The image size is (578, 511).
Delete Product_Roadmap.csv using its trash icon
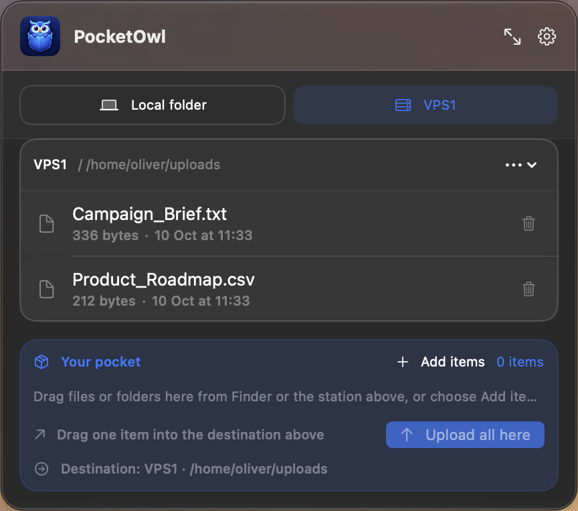528,289
